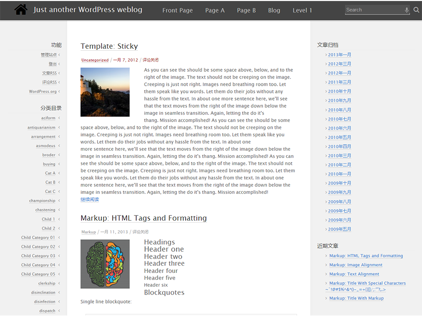Select the Child Category 03 link
The image size is (422, 316).
pyautogui.click(x=38, y=256)
